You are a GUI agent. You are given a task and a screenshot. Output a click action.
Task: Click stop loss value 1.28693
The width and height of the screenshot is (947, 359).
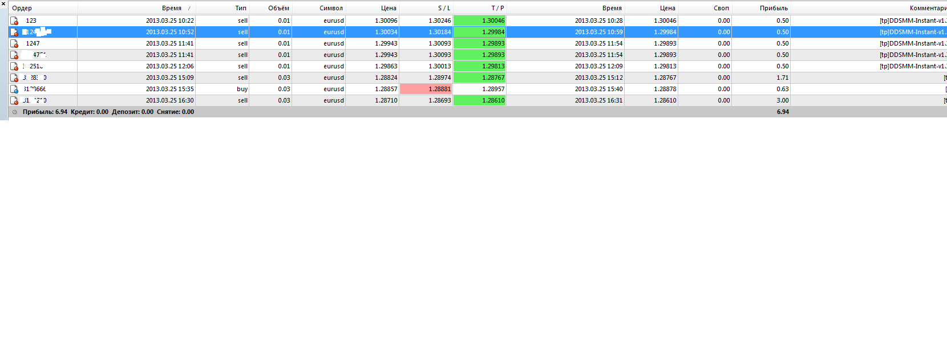click(440, 100)
